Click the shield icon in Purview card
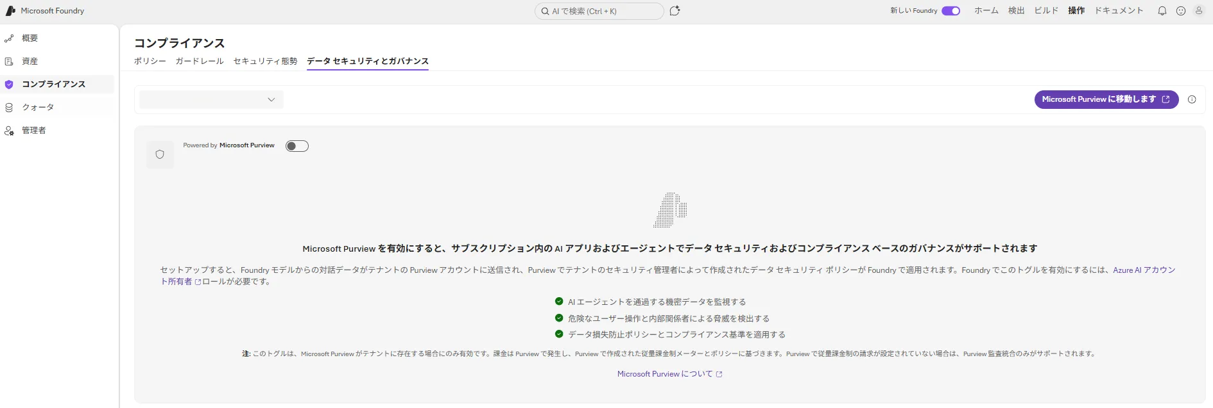 [x=160, y=154]
